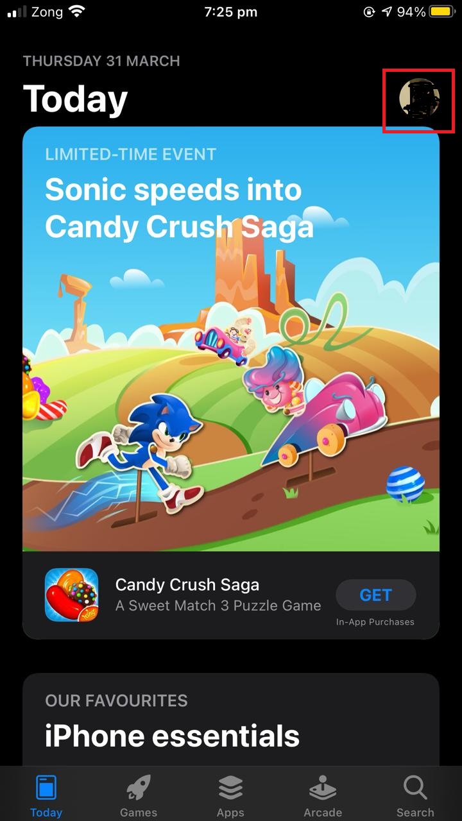This screenshot has height=821, width=462.
Task: Tap the Our Favourites label
Action: click(x=116, y=700)
